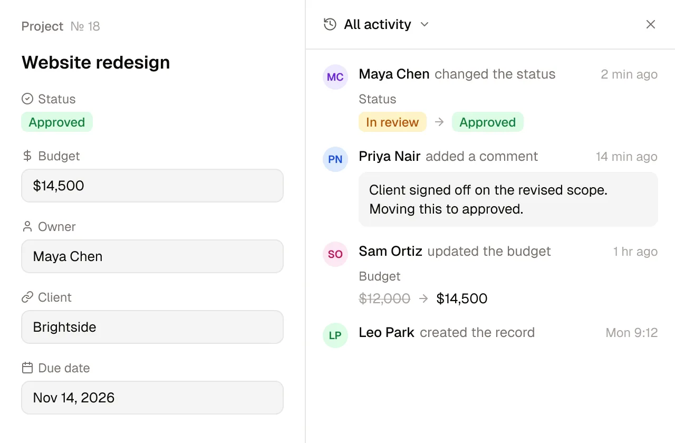The image size is (675, 443).
Task: Edit the Client field showing Brightside
Action: point(152,327)
